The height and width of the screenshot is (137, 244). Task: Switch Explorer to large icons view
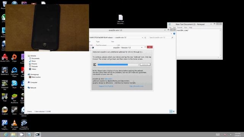pos(174,112)
